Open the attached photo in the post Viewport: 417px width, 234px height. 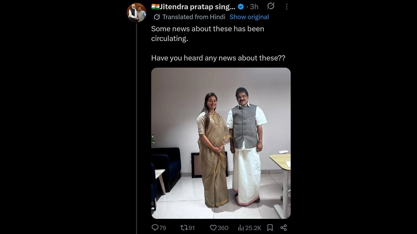[x=221, y=143]
